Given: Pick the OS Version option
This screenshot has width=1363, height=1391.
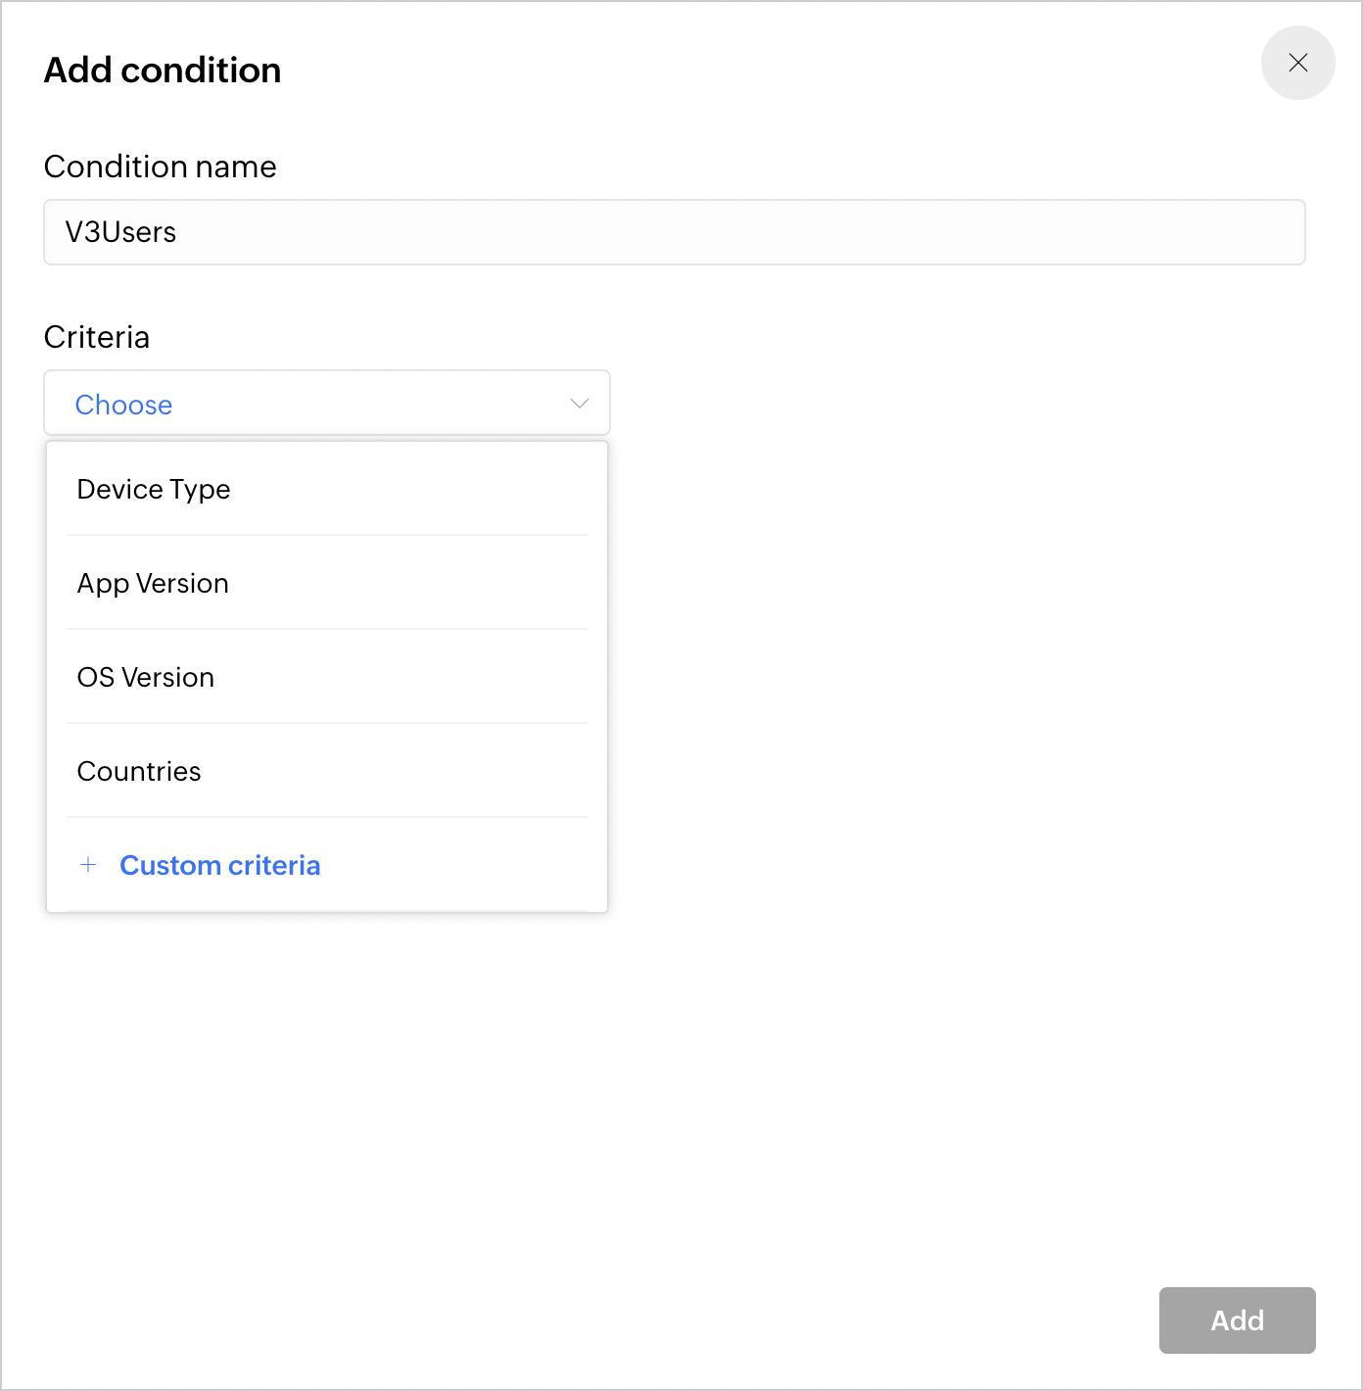Looking at the screenshot, I should [x=146, y=677].
